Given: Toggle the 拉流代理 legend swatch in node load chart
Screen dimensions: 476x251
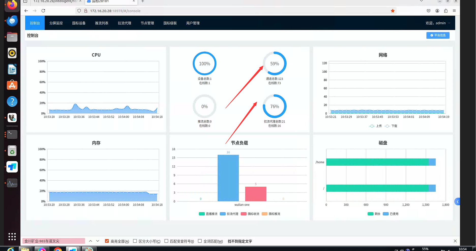Looking at the screenshot, I should [223, 214].
